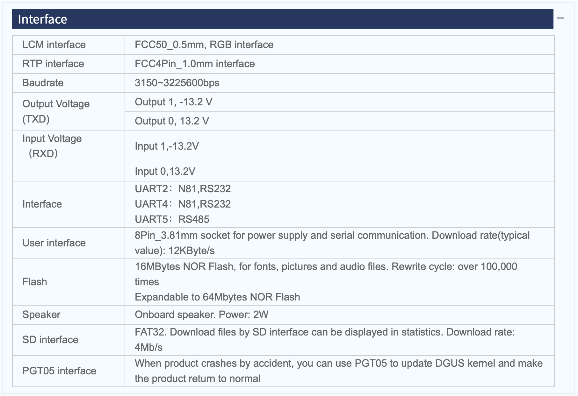
Task: Select the RTP interface row label
Action: tap(53, 64)
